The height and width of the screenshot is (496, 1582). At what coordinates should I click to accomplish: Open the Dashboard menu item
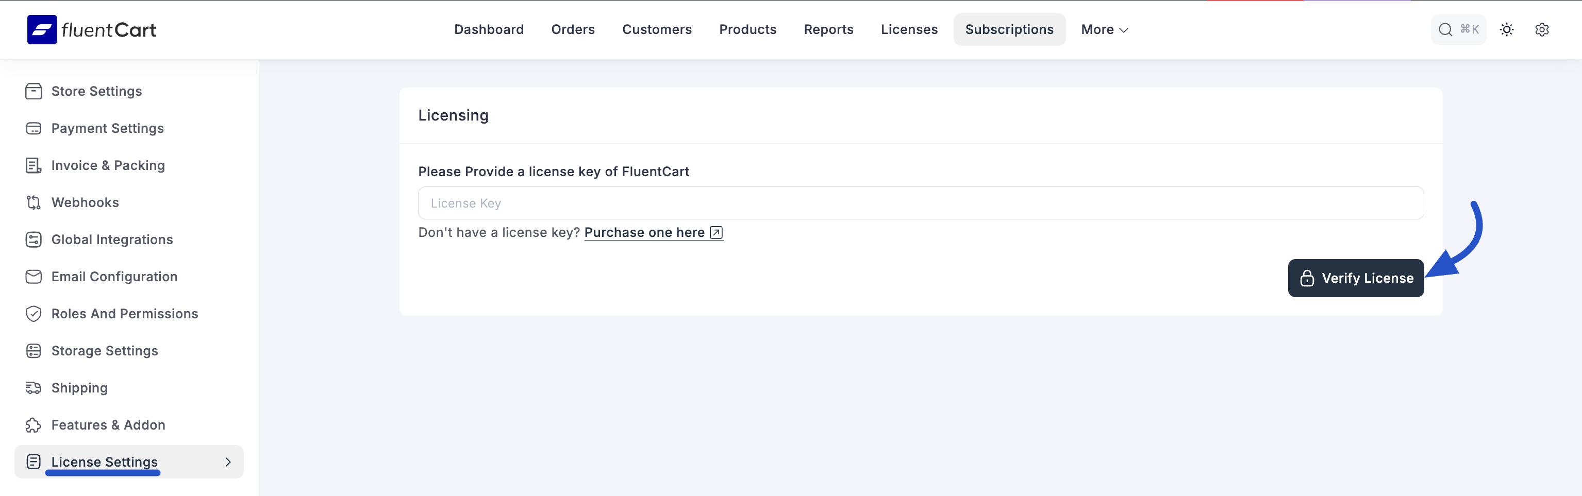click(x=489, y=29)
